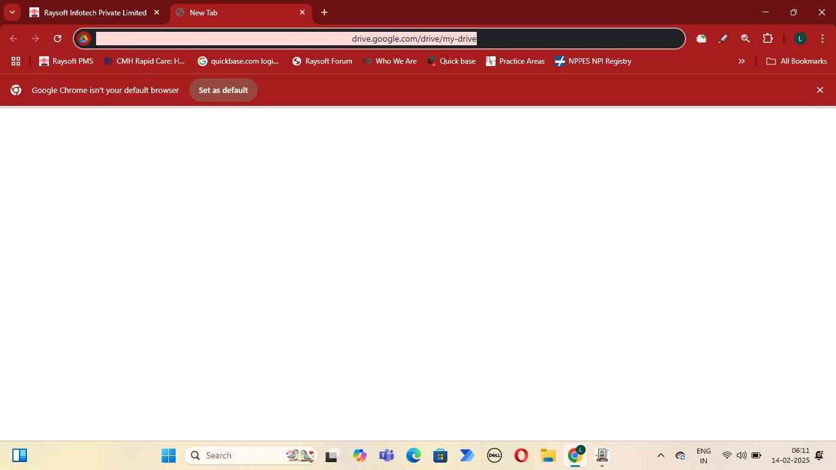Screen dimensions: 836x470
Task: Expand the tab search dropdown arrow
Action: point(12,12)
